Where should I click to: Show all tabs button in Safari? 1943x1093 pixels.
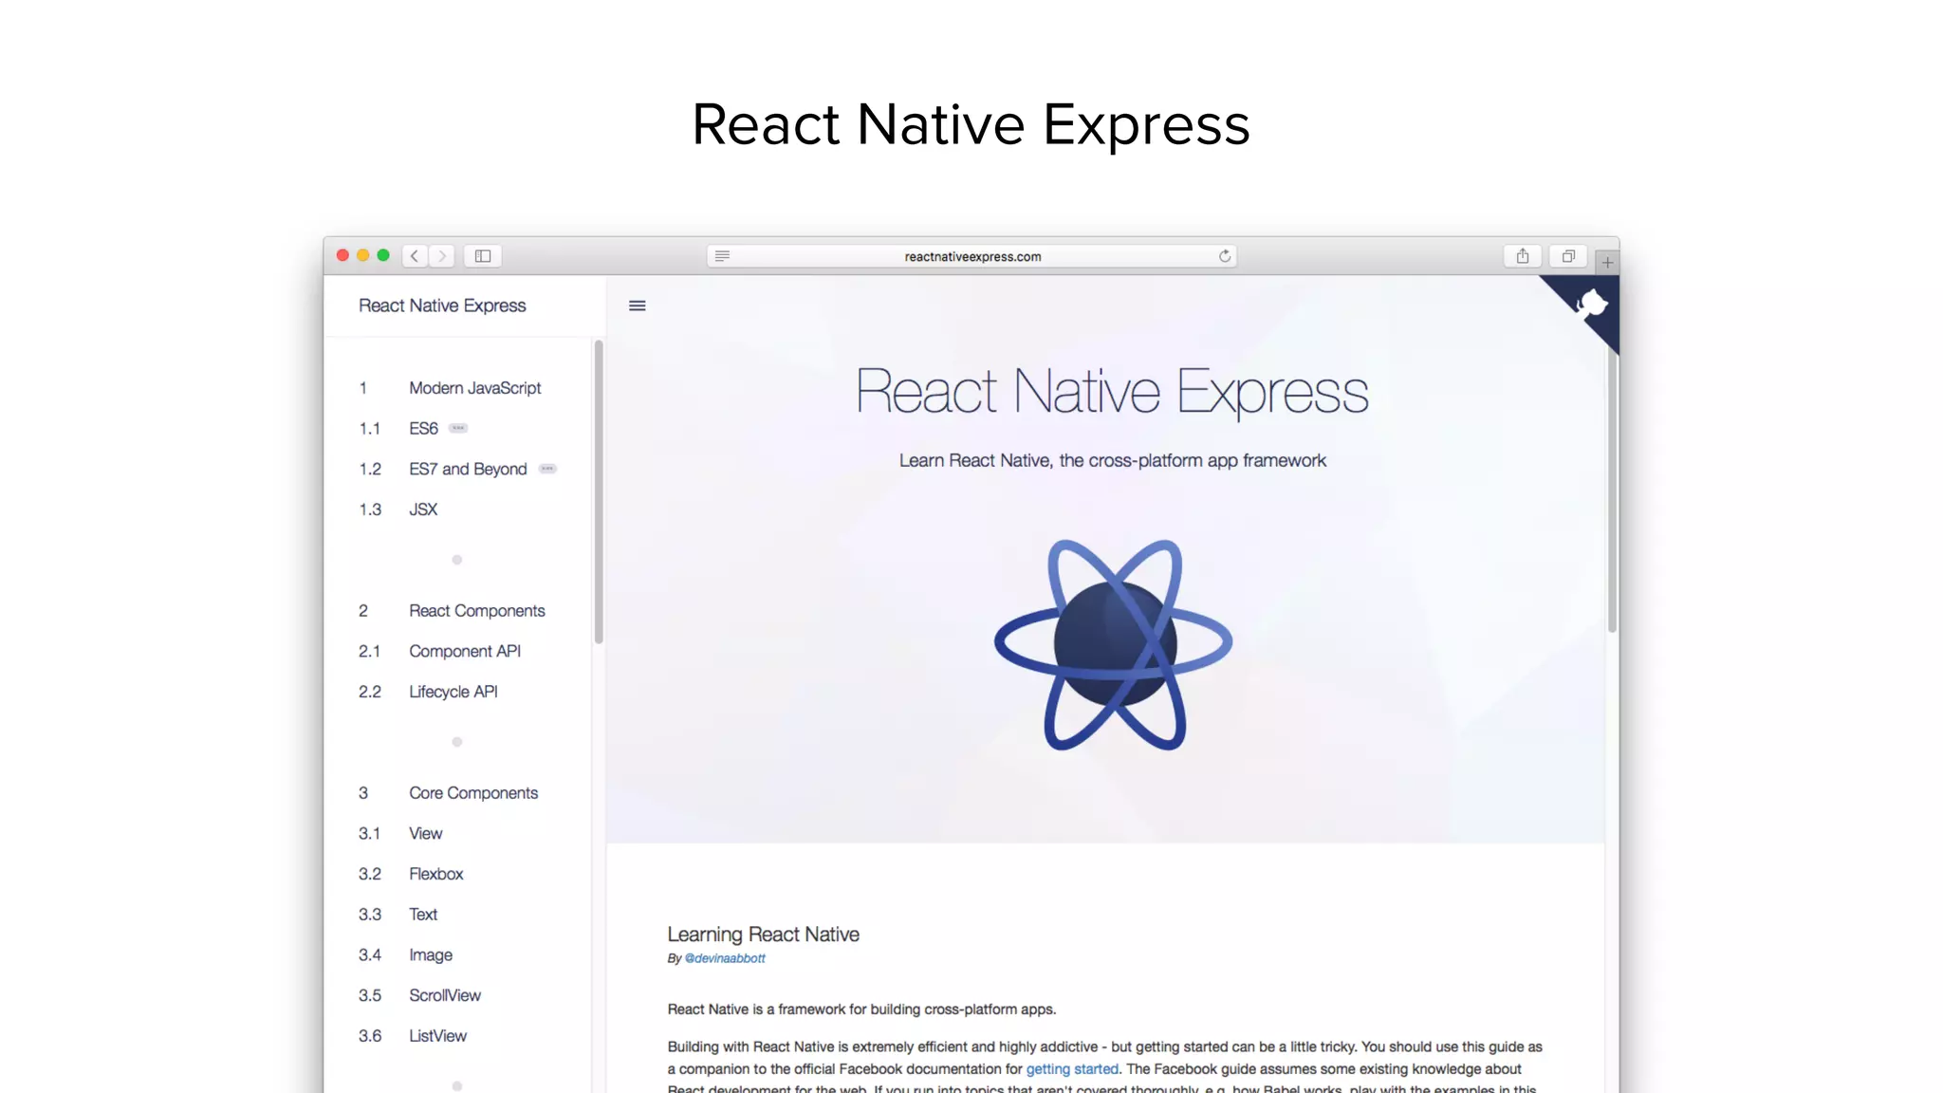[1568, 256]
